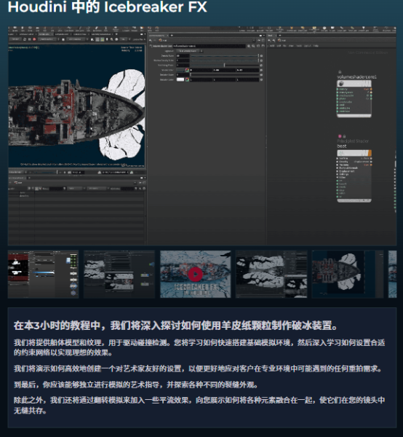This screenshot has height=437, width=403.
Task: Select the second thumbnail showing ice fragments
Action: (x=119, y=275)
